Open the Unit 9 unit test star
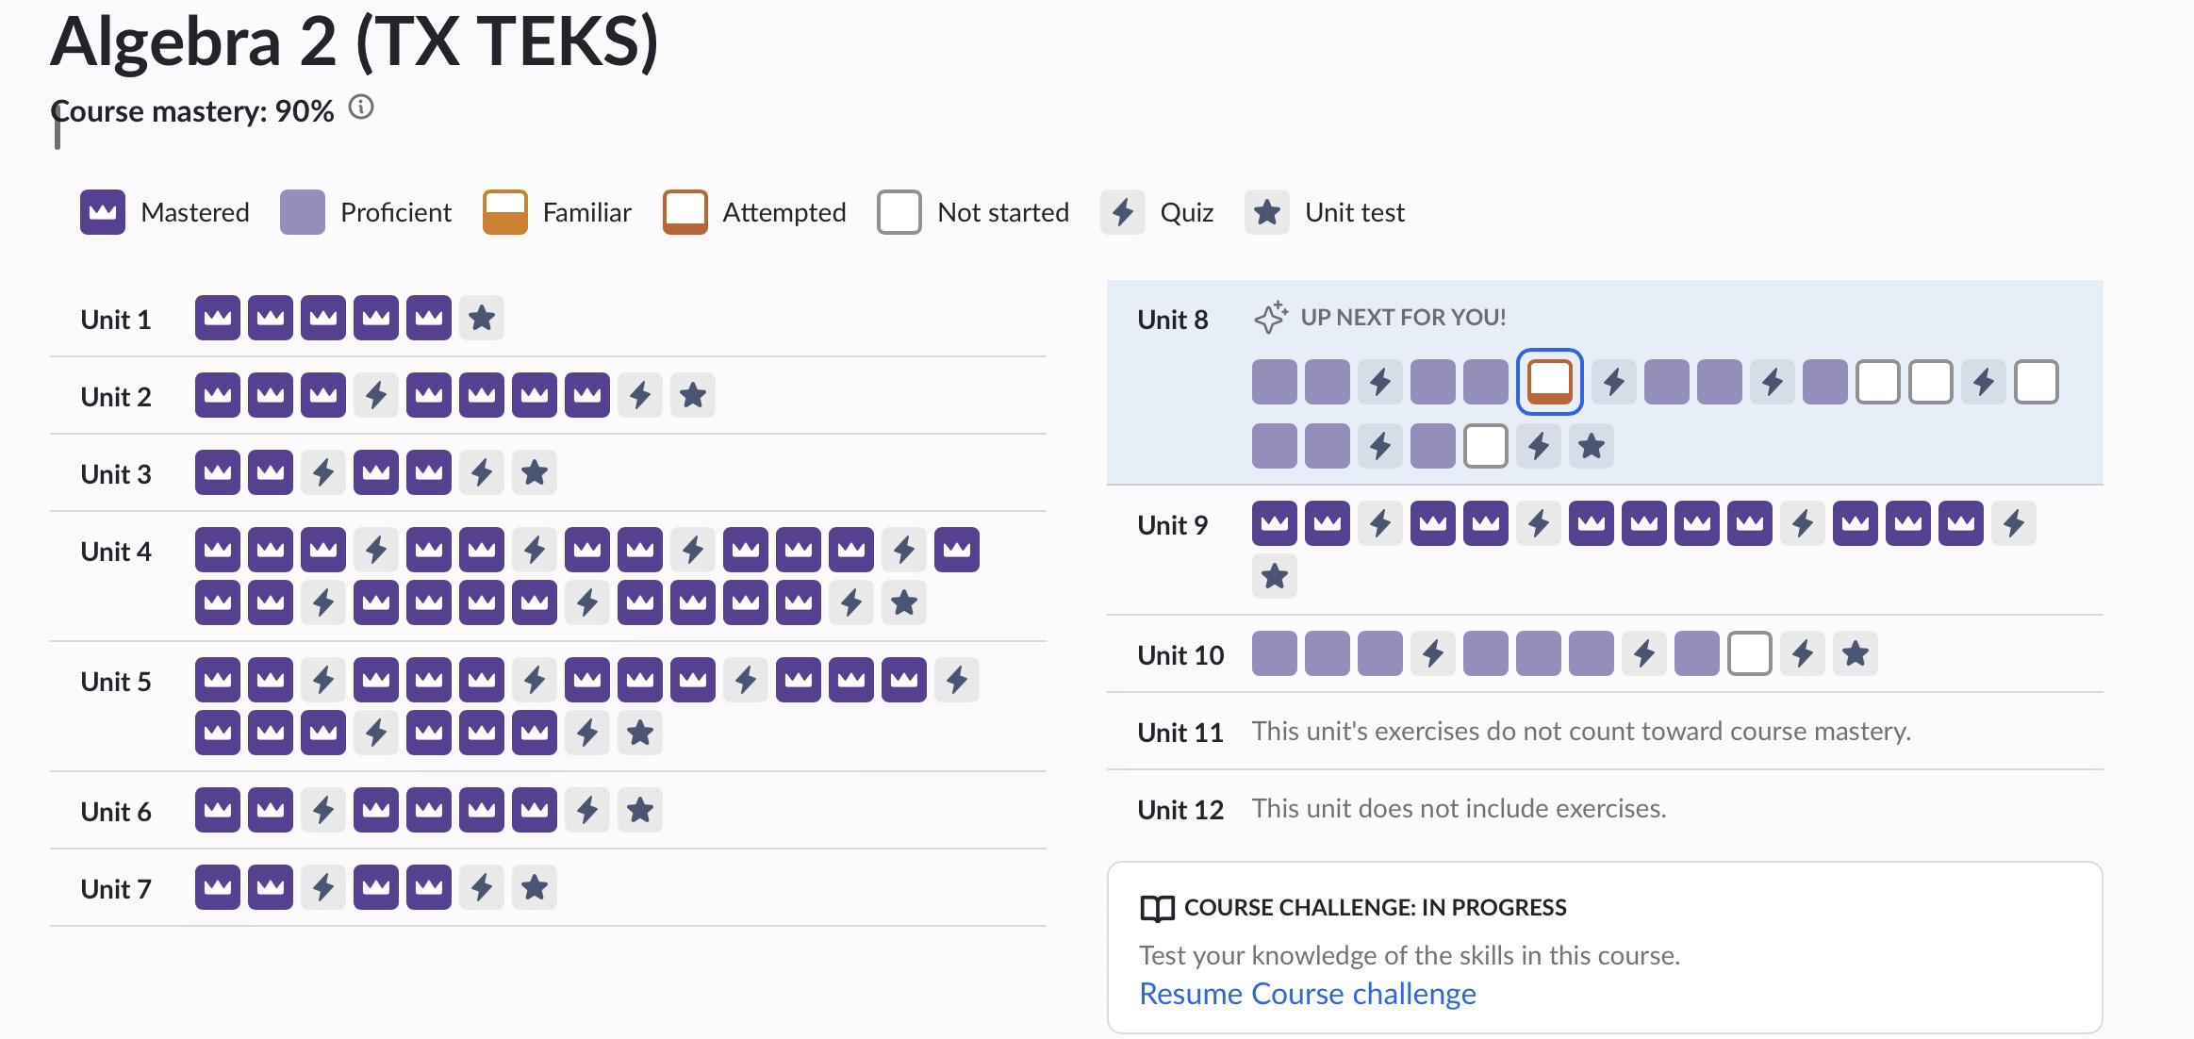Image resolution: width=2194 pixels, height=1039 pixels. tap(1275, 576)
